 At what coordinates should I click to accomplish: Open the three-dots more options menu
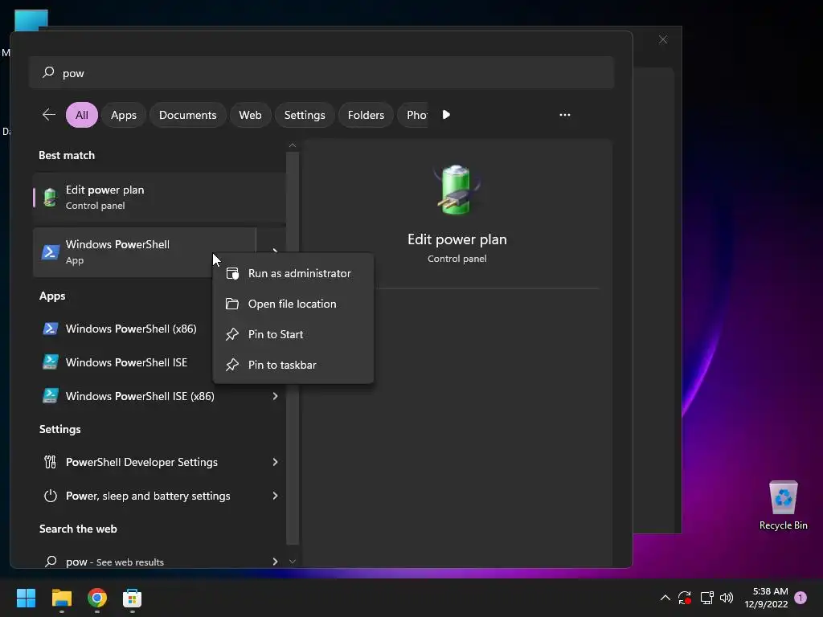tap(565, 114)
